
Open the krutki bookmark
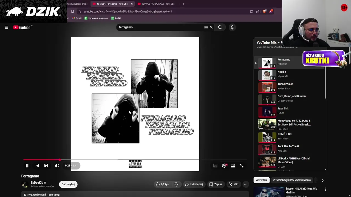[116, 18]
